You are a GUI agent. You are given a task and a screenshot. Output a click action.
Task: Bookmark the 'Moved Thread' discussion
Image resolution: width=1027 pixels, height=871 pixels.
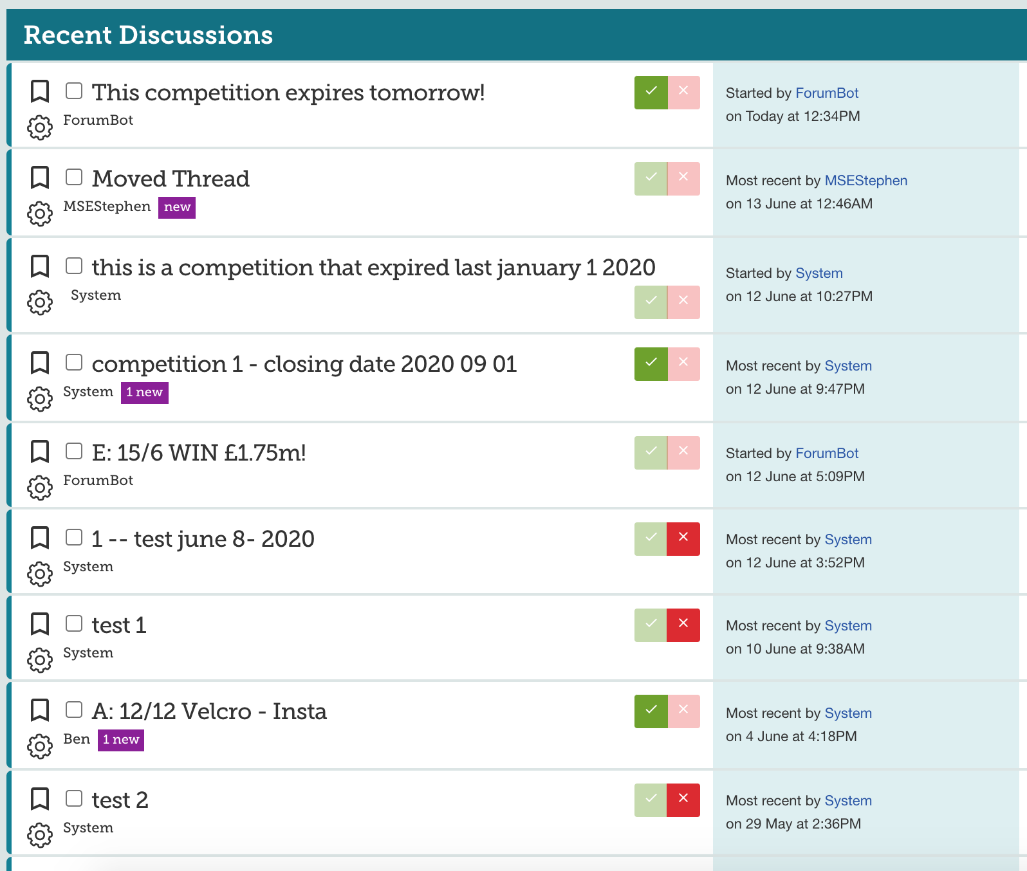40,178
